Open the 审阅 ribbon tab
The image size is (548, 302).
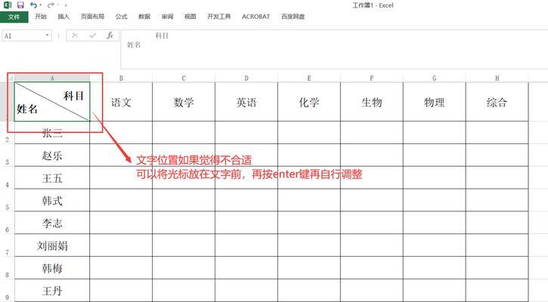point(167,17)
